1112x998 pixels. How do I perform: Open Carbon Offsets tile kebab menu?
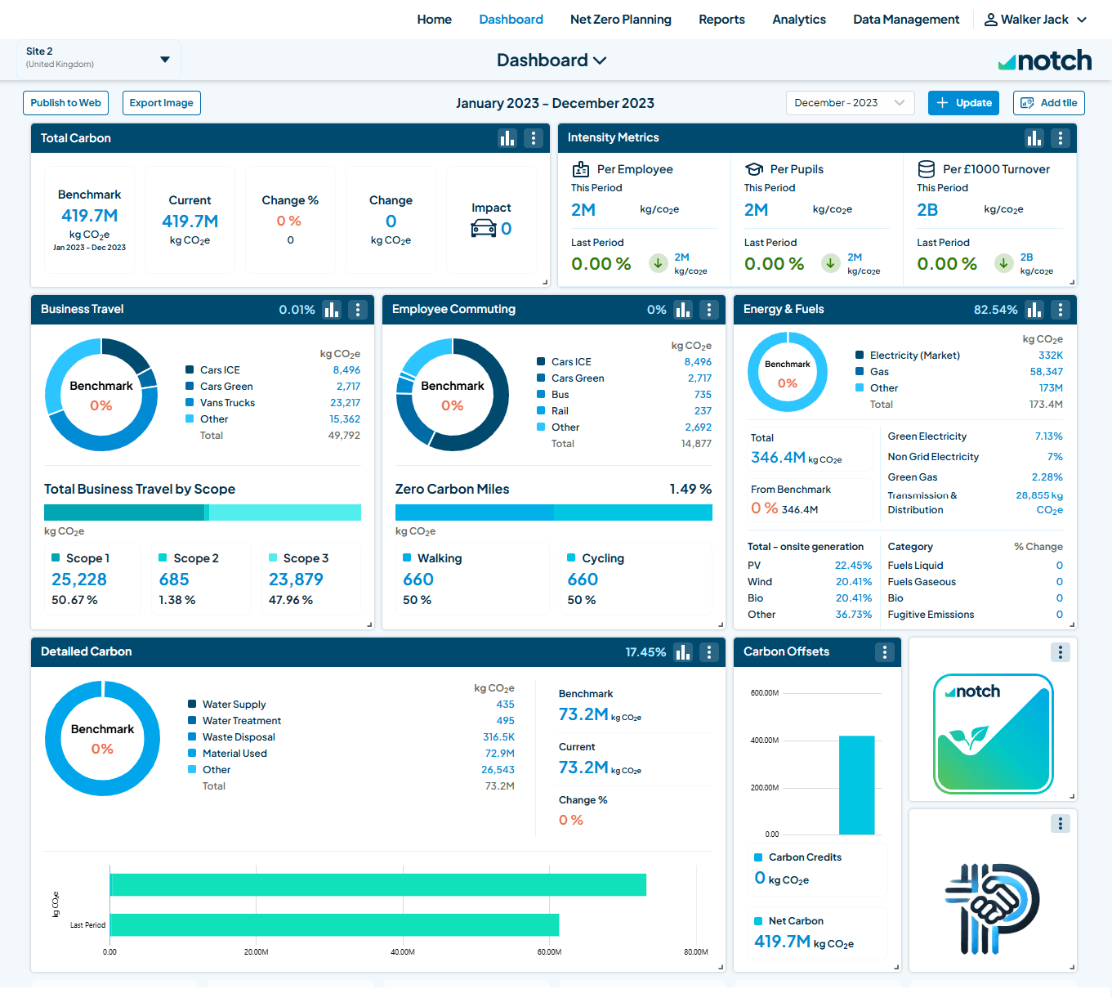[x=884, y=652]
